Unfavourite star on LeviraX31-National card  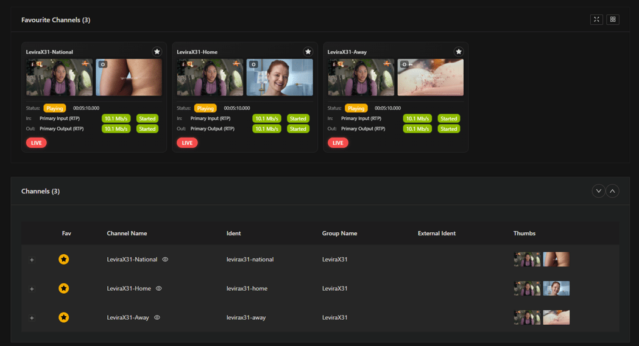pos(157,52)
